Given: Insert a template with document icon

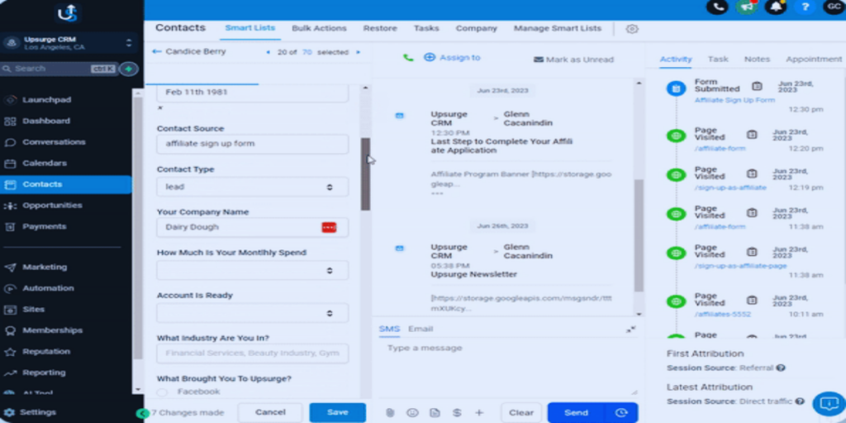Looking at the screenshot, I should click(435, 413).
